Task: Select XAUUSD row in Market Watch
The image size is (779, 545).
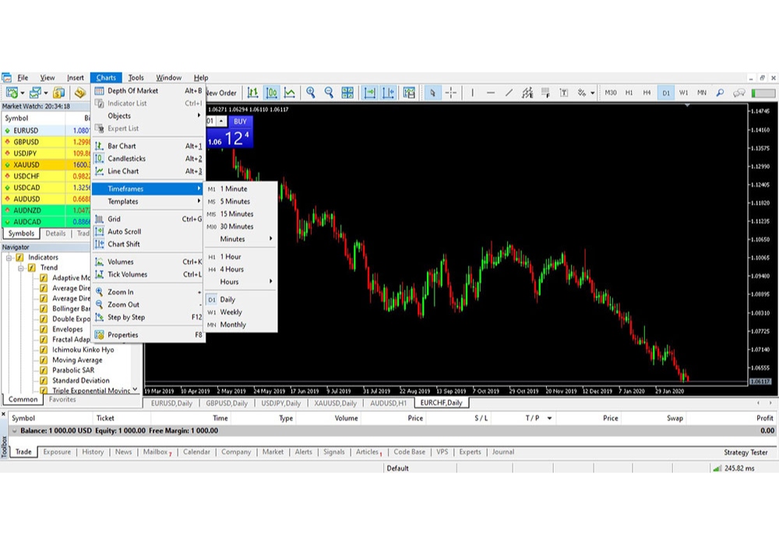Action: click(46, 164)
